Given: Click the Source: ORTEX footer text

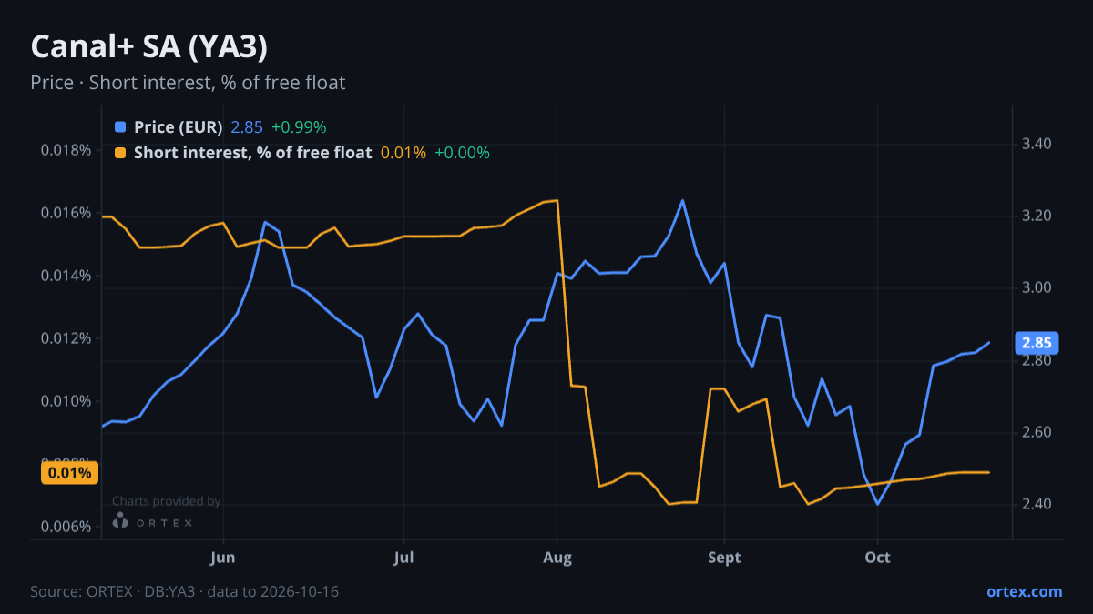Looking at the screenshot, I should (x=184, y=591).
